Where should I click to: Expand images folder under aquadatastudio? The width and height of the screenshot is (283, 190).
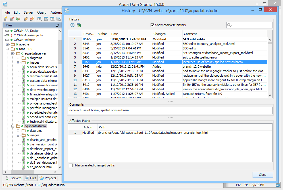(x=18, y=135)
